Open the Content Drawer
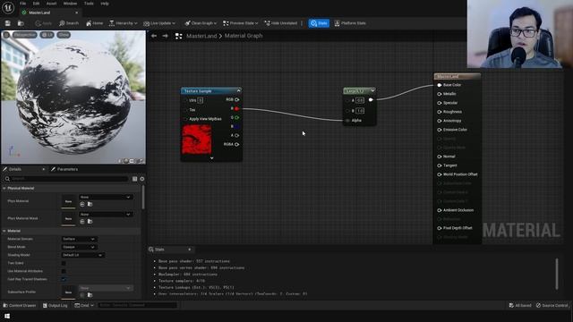 click(20, 306)
